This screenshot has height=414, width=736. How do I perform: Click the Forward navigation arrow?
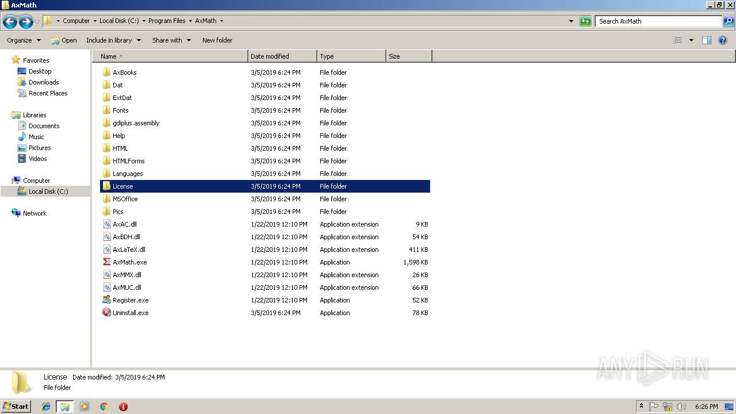pyautogui.click(x=26, y=22)
